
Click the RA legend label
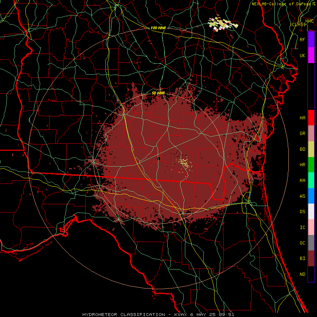click(x=303, y=181)
